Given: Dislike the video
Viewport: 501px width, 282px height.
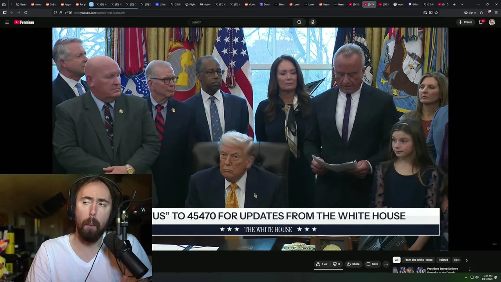Looking at the screenshot, I should (x=336, y=264).
